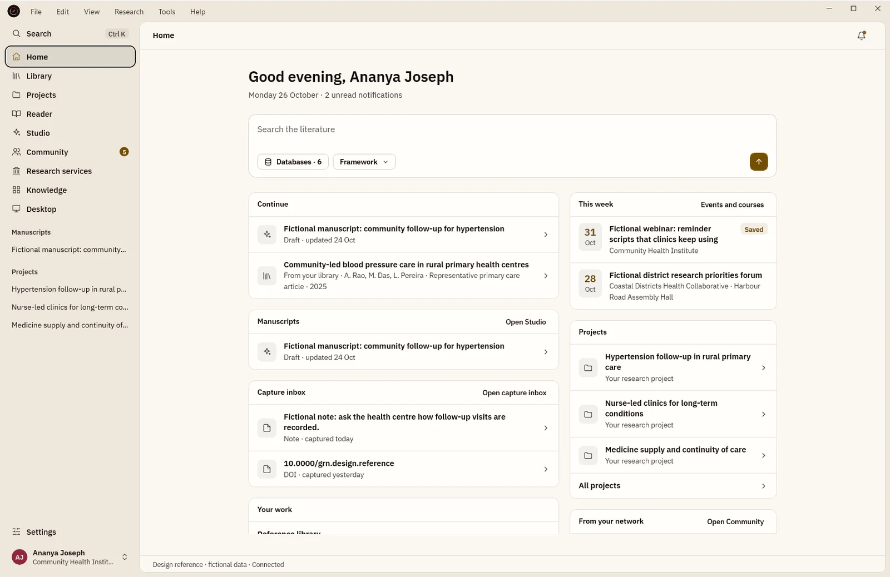Open Research services in sidebar
Viewport: 890px width, 577px height.
pyautogui.click(x=70, y=171)
